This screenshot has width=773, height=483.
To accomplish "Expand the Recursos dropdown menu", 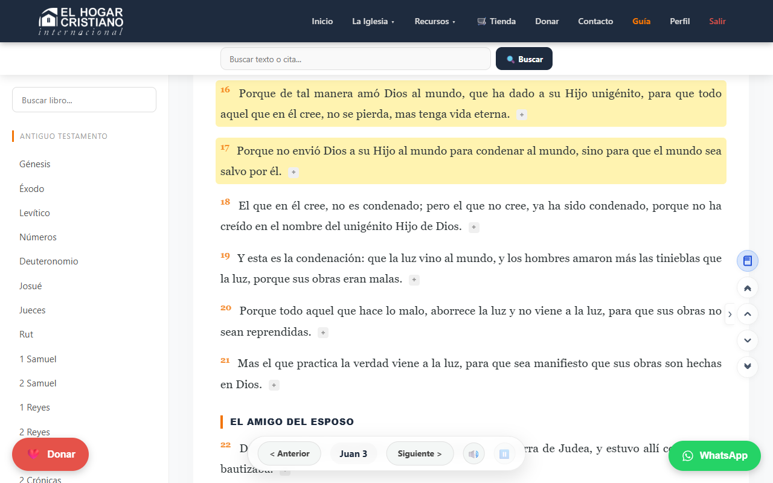I will (x=435, y=21).
